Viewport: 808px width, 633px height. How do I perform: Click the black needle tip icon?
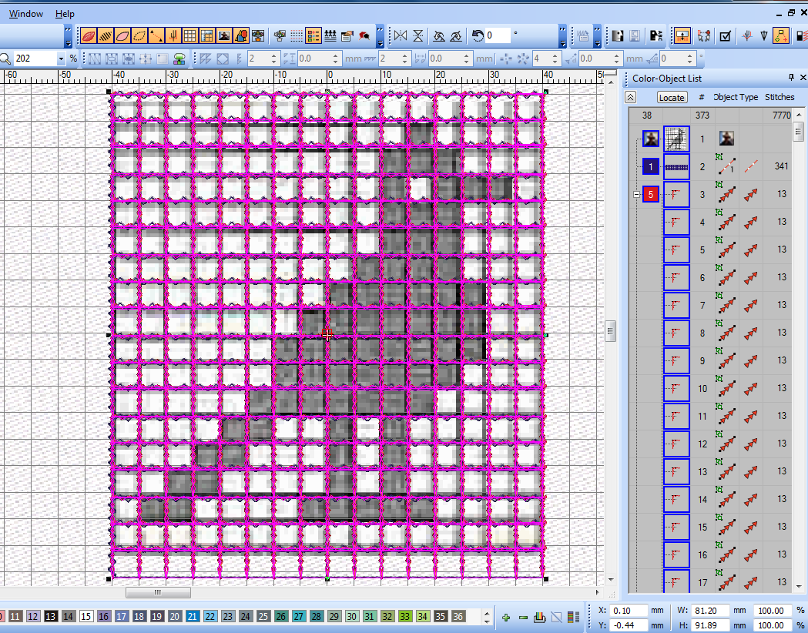(x=764, y=36)
